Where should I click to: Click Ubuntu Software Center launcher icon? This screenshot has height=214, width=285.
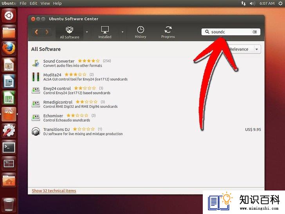[9, 114]
